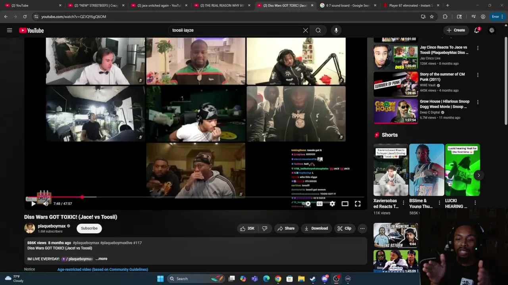508x285 pixels.
Task: Open File Explorer from taskbar
Action: click(x=301, y=279)
